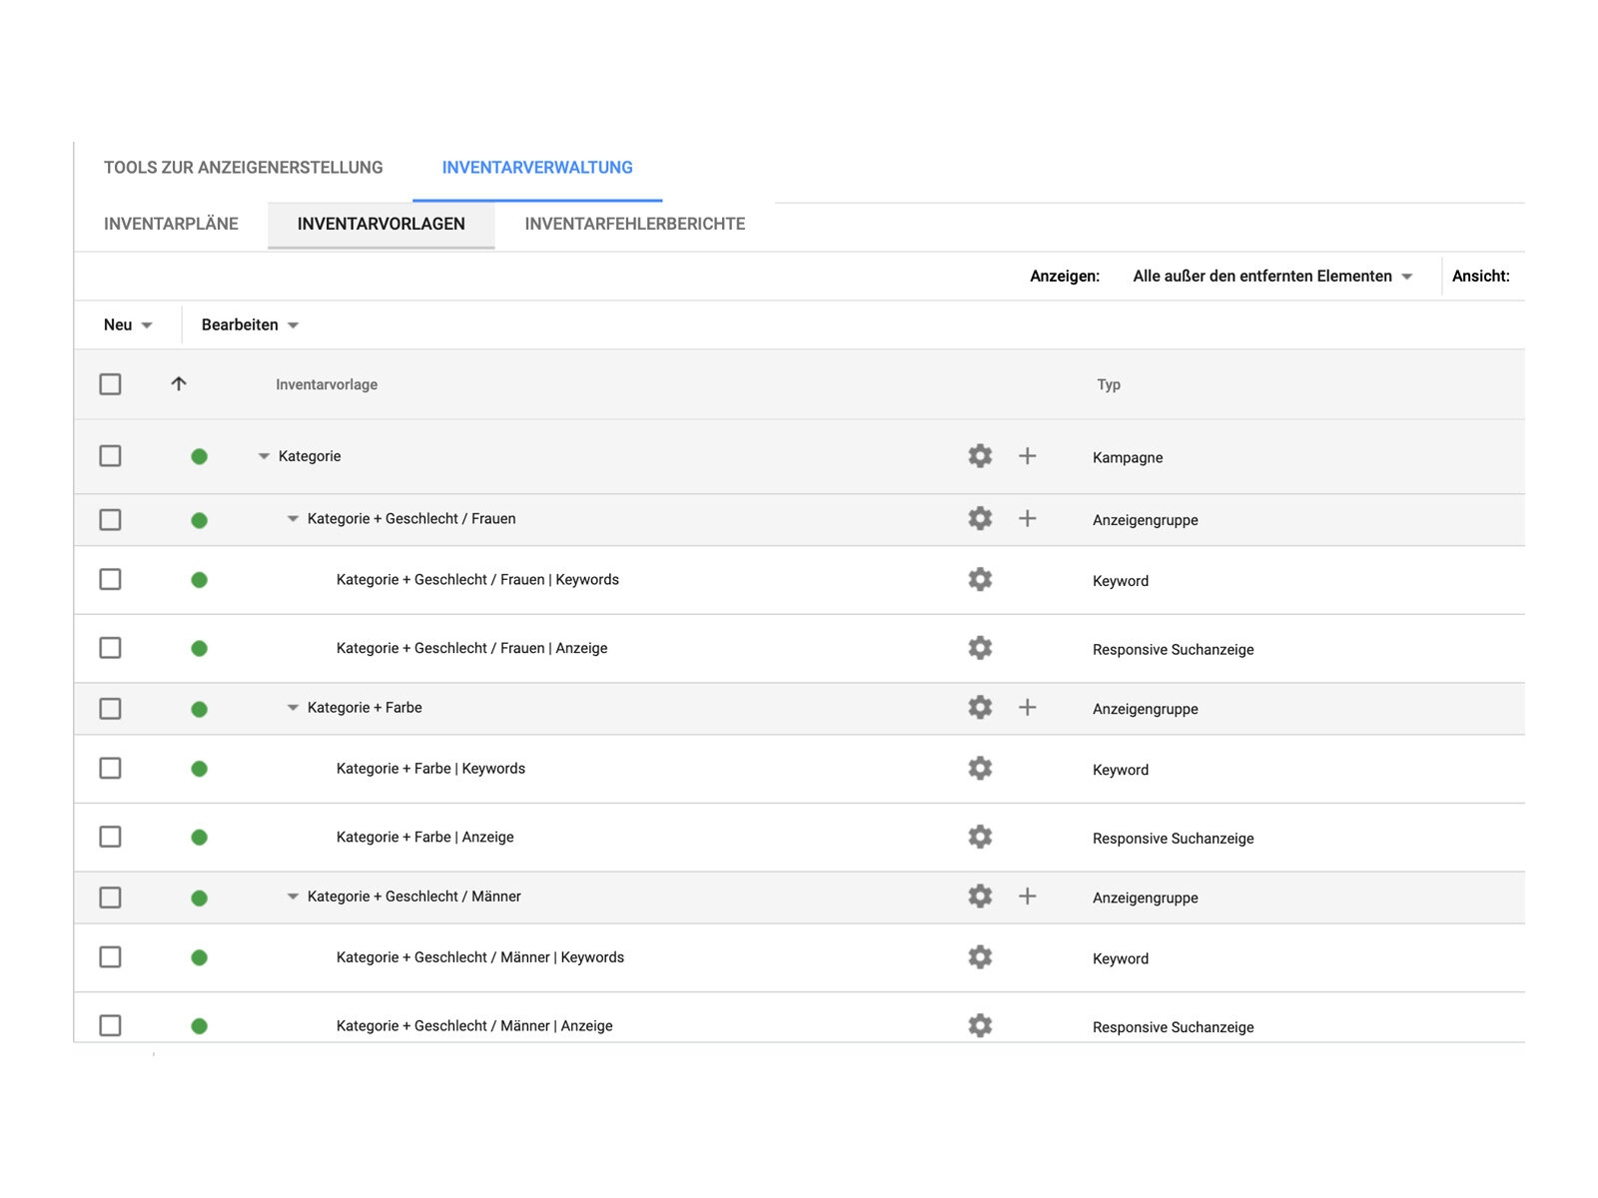Click the Ansicht: label
1598x1198 pixels.
coord(1481,276)
